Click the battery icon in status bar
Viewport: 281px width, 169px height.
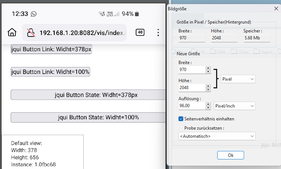pyautogui.click(x=137, y=14)
